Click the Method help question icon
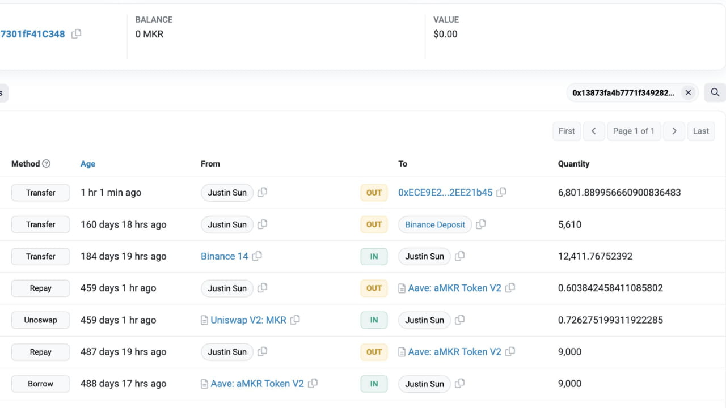 pos(47,164)
